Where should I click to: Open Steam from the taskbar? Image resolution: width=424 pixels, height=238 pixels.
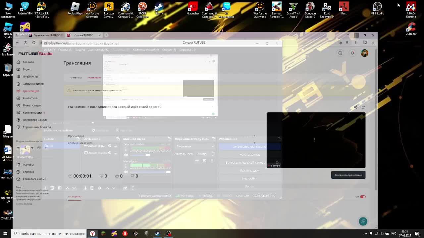click(157, 234)
